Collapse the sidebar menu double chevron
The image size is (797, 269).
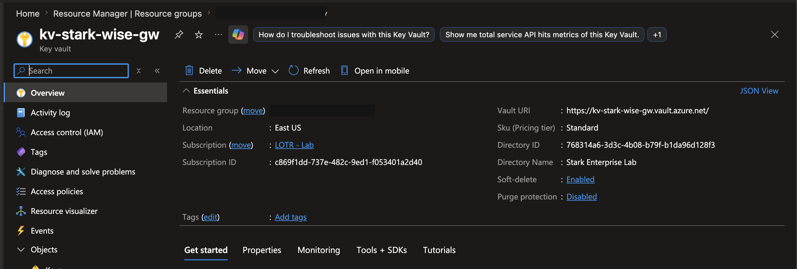pyautogui.click(x=157, y=71)
